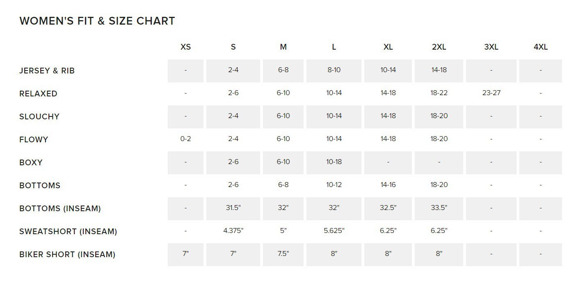Viewport: 569px width, 283px height.
Task: Click the 4.375" Sweatshort inseam cell
Action: coord(233,231)
